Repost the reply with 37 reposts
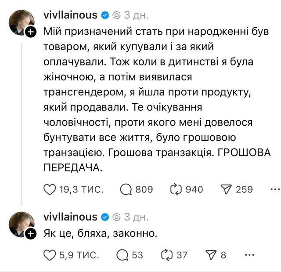The height and width of the screenshot is (272, 281). coord(167,254)
